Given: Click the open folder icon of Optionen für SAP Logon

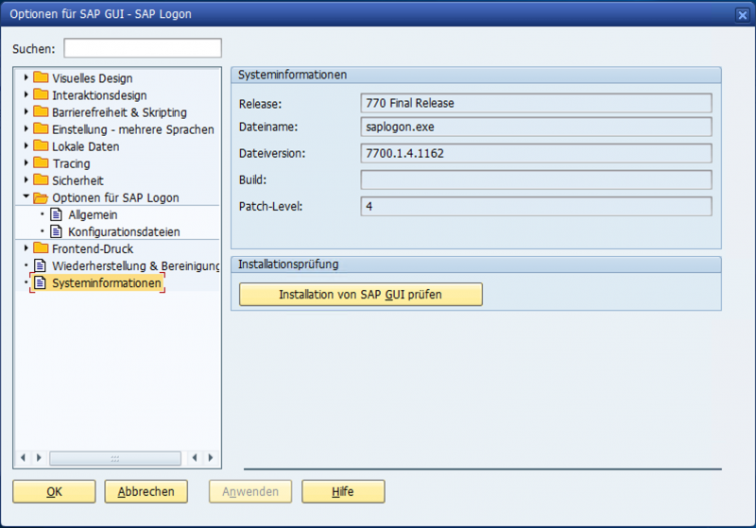Looking at the screenshot, I should (x=41, y=197).
